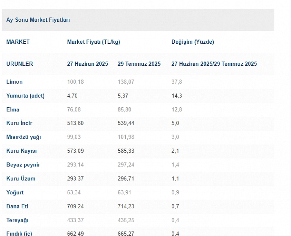This screenshot has height=236, width=291.
Task: Click the Kuru Kayısı row label
Action: tap(21, 151)
